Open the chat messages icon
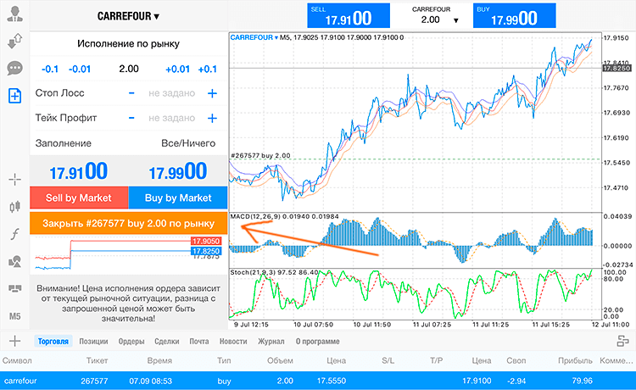636x390 pixels. click(x=15, y=68)
